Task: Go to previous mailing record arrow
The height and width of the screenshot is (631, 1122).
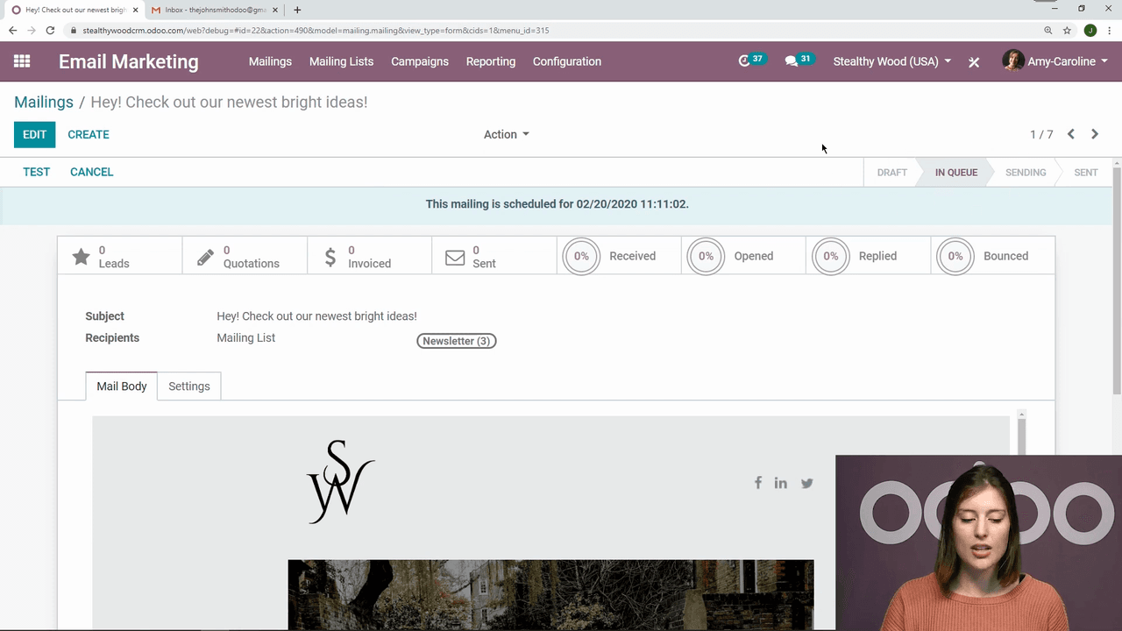Action: point(1071,134)
